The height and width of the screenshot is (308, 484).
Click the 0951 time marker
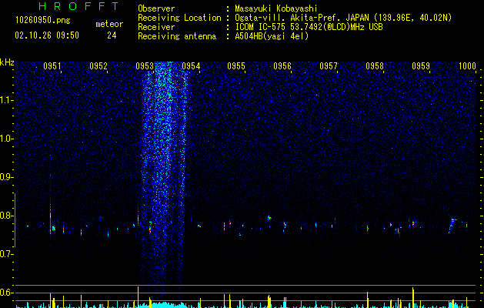(52, 66)
